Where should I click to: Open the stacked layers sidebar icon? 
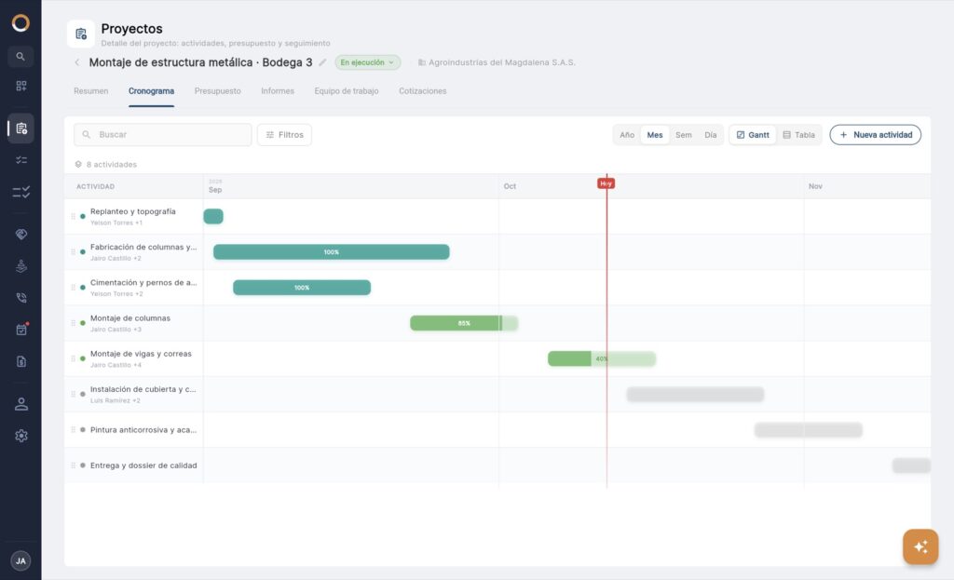(x=20, y=266)
